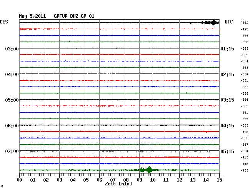Viewport: 250px width, 190px height.
Task: Click the 01:15 UTC time label
Action: (227, 48)
